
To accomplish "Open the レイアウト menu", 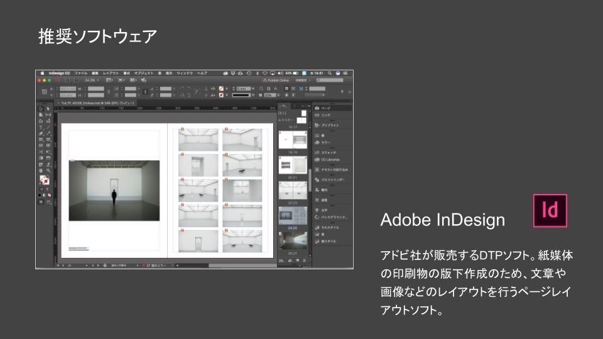I will pyautogui.click(x=111, y=73).
